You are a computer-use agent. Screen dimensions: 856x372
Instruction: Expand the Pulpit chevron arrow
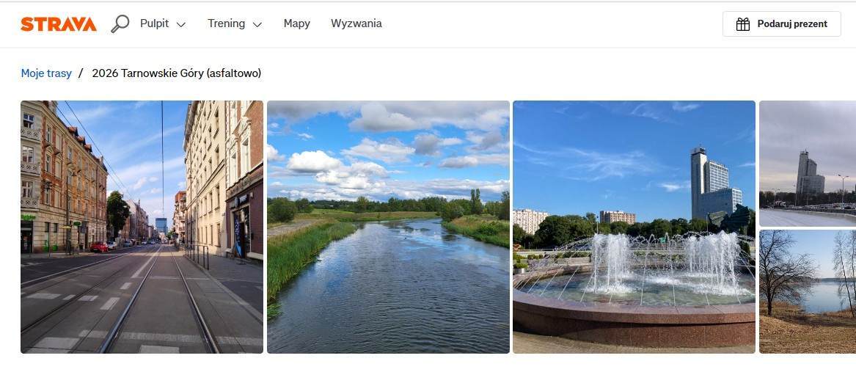[181, 24]
